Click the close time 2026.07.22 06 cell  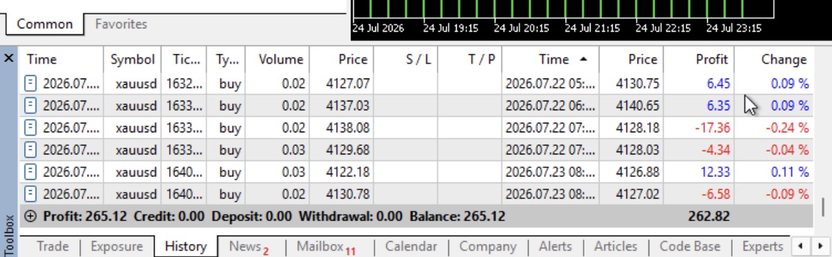pos(551,106)
